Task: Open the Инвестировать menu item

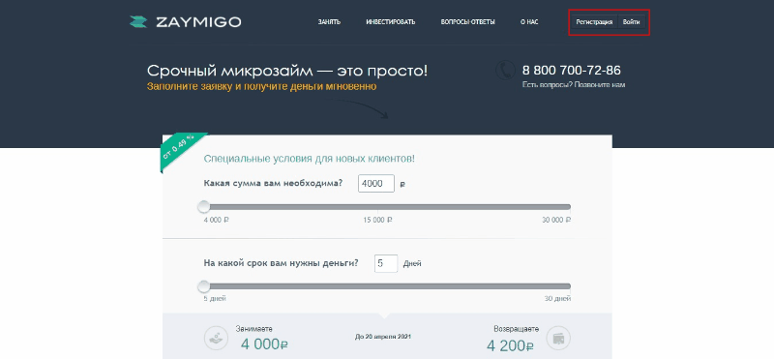Action: [391, 22]
